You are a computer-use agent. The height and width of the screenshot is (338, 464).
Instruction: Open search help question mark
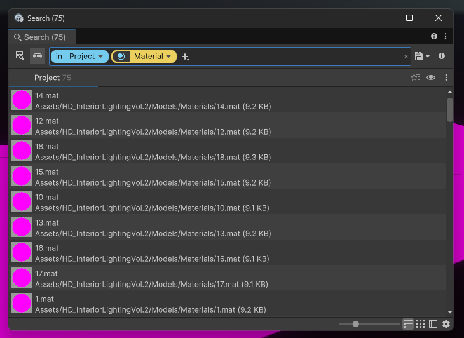pyautogui.click(x=434, y=36)
